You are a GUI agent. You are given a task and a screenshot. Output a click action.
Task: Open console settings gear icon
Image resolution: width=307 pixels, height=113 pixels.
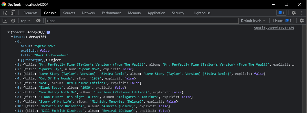302,21
